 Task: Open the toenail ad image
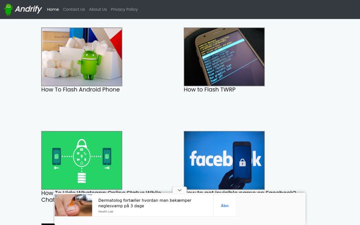tap(73, 205)
